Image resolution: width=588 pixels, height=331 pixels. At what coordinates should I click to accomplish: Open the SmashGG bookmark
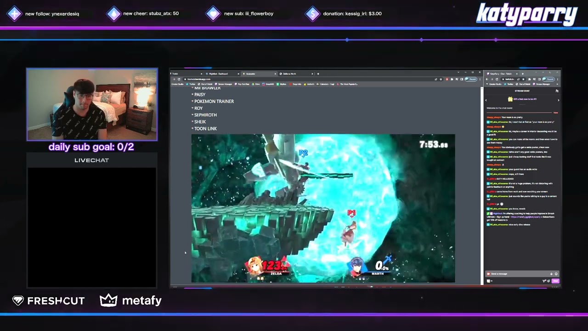click(x=269, y=84)
